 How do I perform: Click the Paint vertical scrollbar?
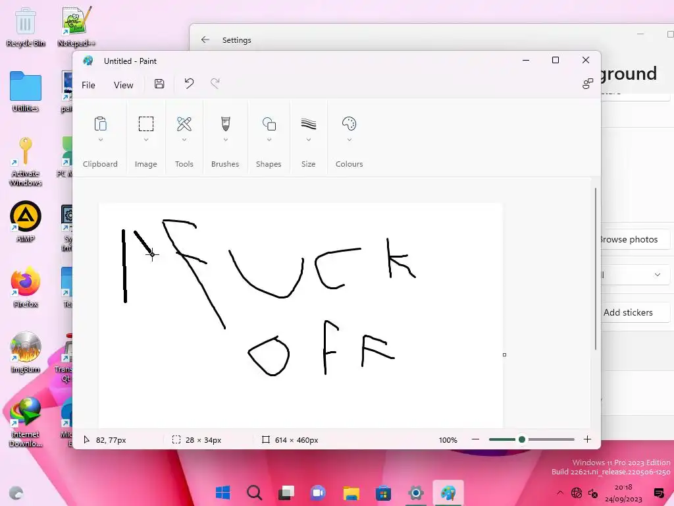[595, 269]
